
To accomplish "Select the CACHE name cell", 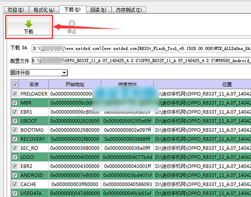I will [x=34, y=184].
